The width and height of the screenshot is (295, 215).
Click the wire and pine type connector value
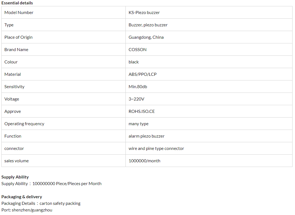point(156,149)
